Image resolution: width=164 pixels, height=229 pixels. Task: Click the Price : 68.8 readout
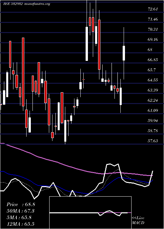coord(21,204)
